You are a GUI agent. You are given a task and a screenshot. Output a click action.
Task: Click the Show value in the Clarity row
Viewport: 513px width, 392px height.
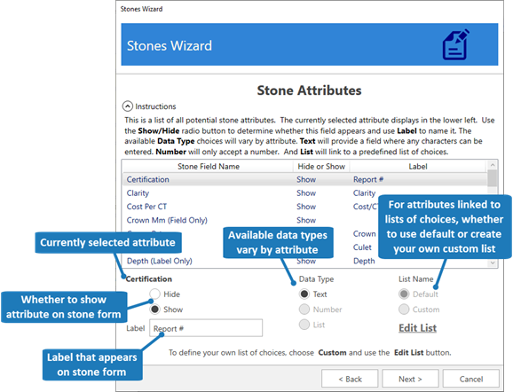[x=306, y=192]
